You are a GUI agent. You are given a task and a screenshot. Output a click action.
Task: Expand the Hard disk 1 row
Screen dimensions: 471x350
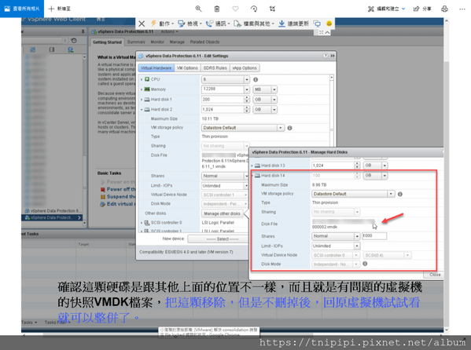142,100
